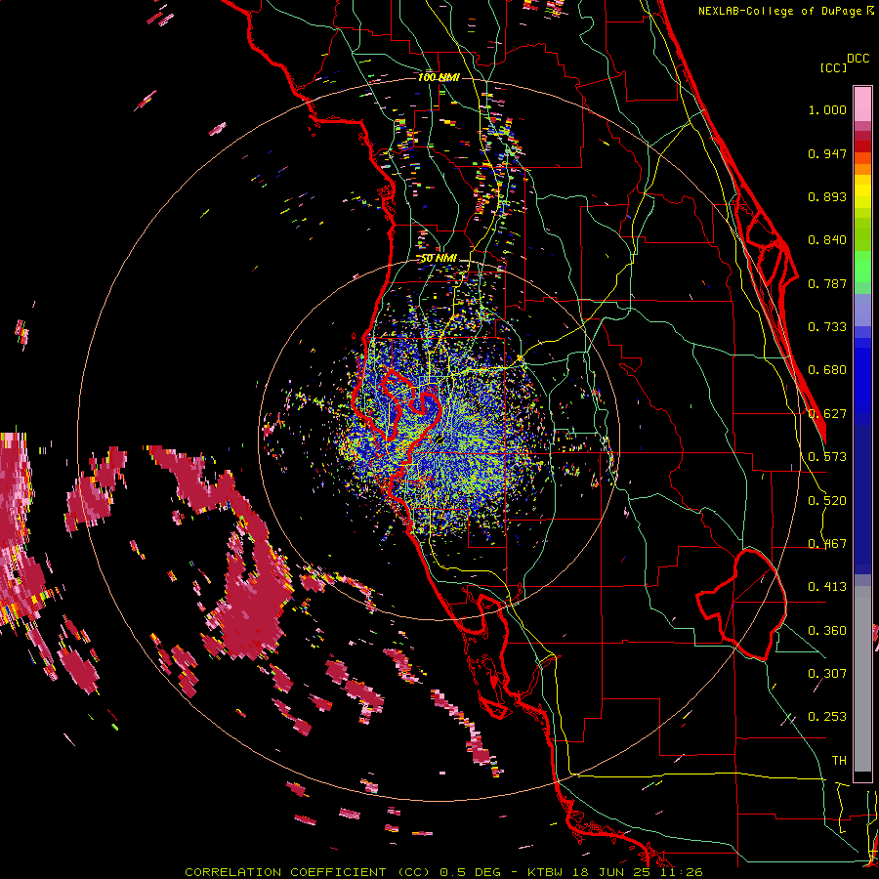The image size is (879, 879).
Task: Click the [CC] units label
Action: coord(834,67)
